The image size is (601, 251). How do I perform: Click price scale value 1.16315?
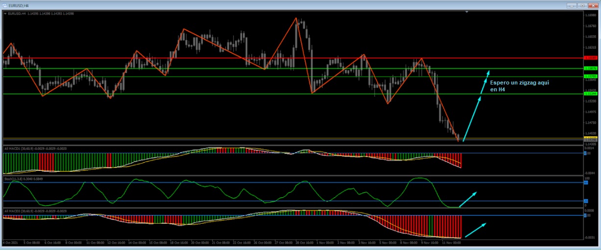(590, 47)
